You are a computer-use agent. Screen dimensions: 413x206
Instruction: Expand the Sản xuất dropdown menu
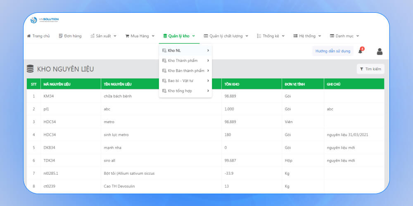click(103, 36)
